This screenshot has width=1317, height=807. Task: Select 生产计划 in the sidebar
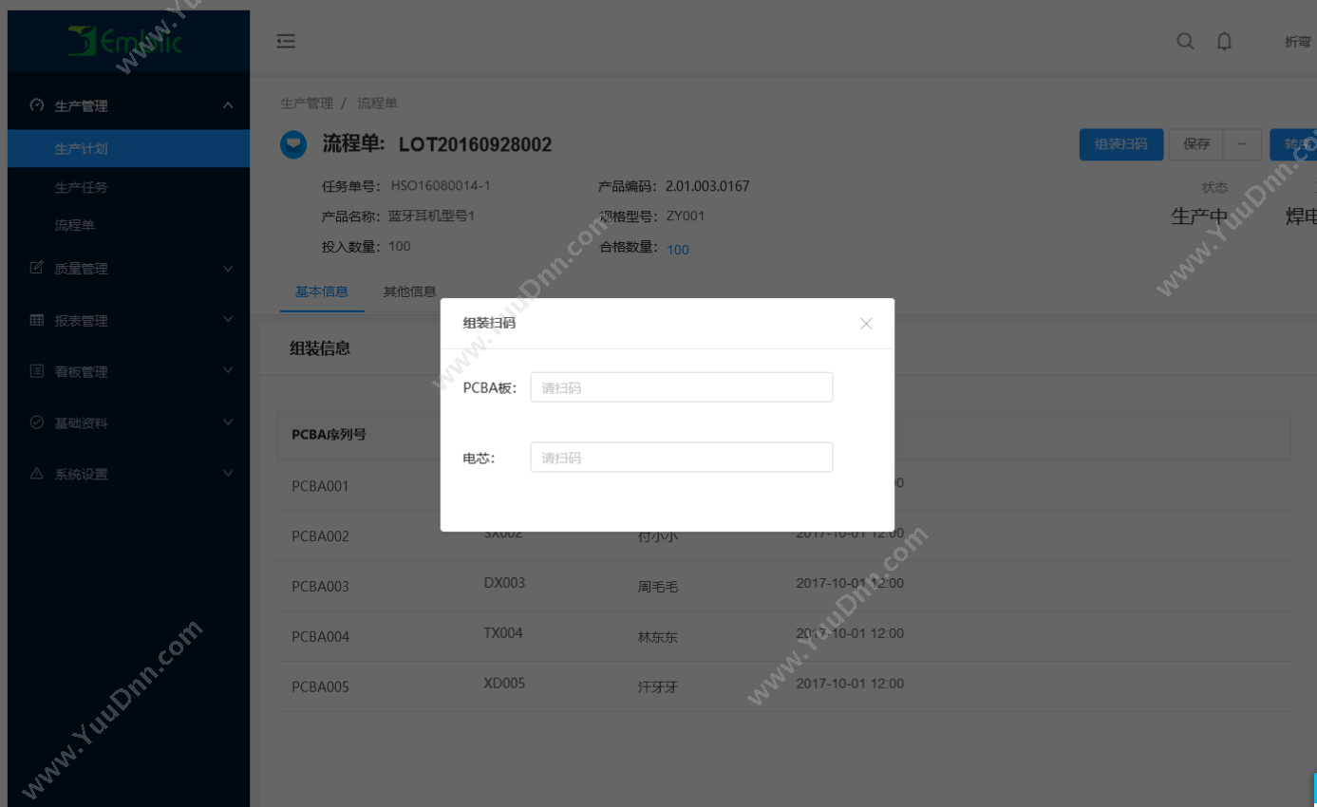[128, 149]
